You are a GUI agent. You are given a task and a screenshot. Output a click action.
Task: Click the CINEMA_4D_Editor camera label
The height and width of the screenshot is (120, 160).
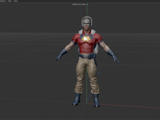[79, 4]
